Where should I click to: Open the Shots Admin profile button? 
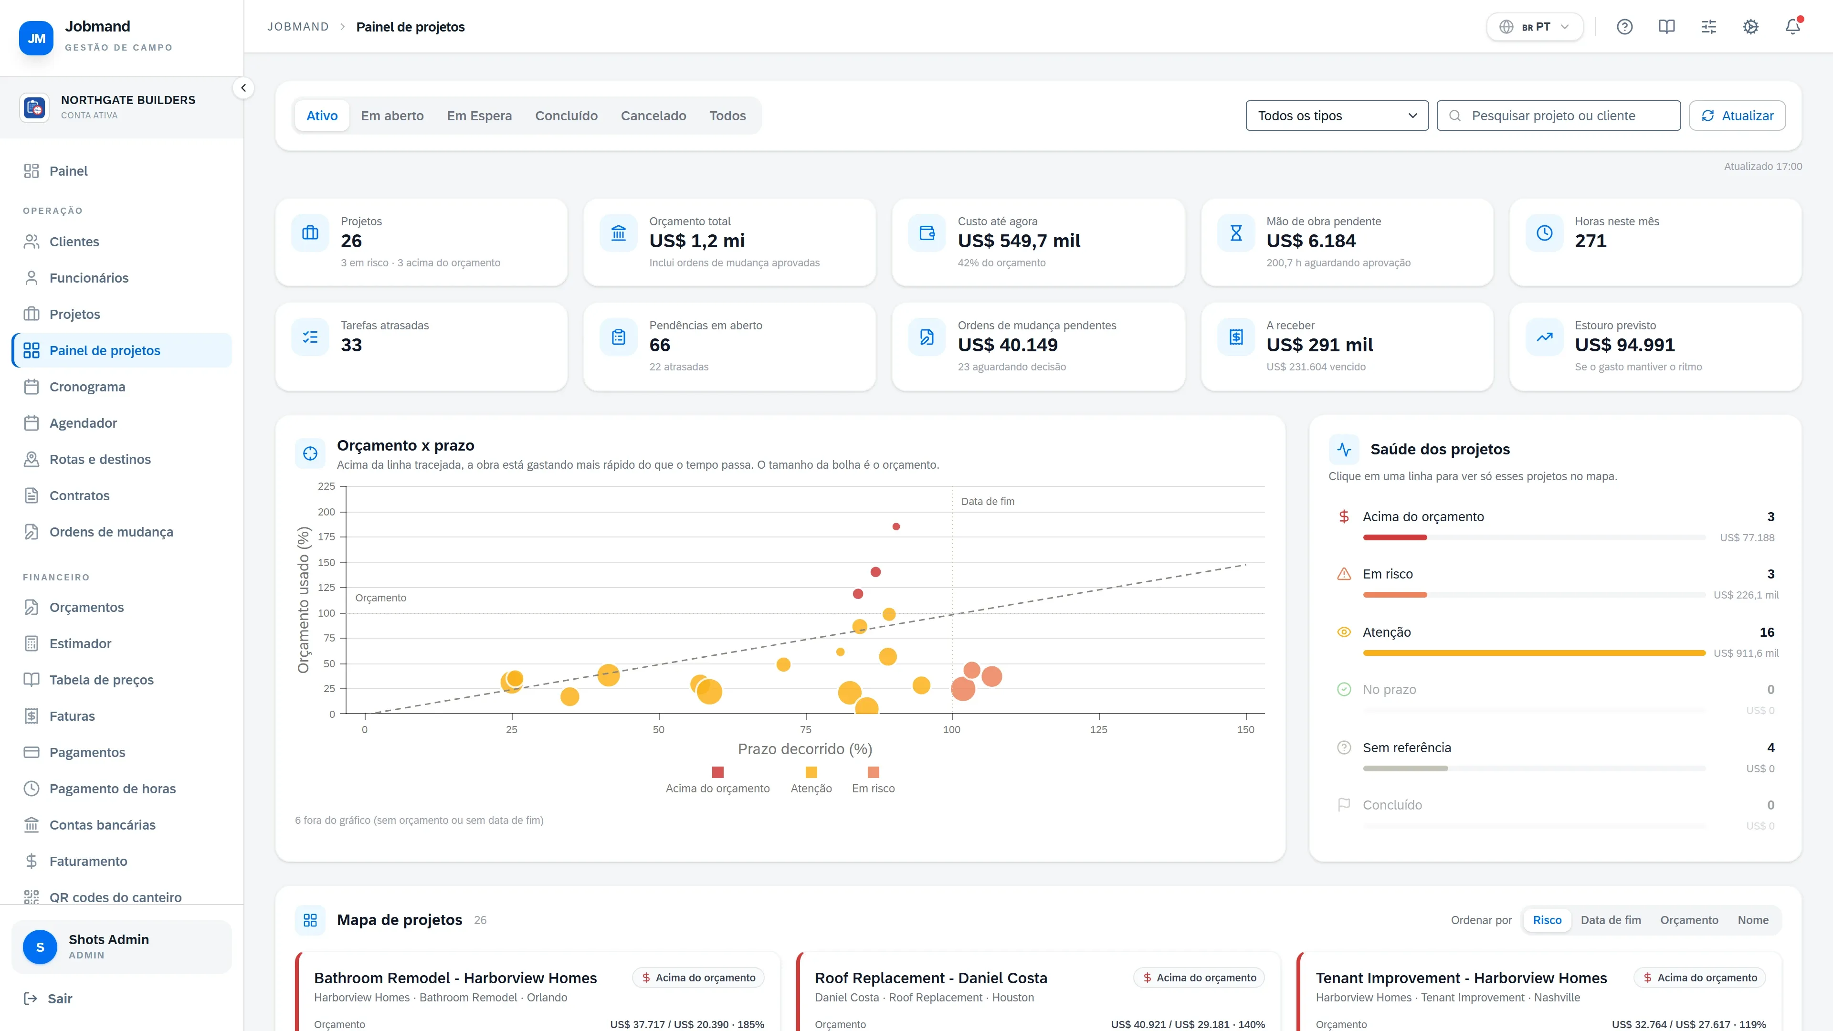click(x=122, y=947)
